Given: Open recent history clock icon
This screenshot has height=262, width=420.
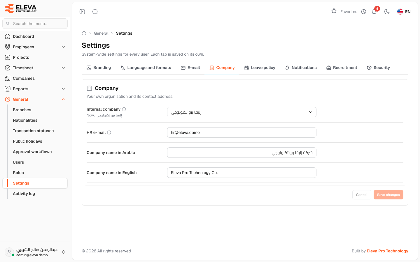Looking at the screenshot, I should (x=364, y=12).
